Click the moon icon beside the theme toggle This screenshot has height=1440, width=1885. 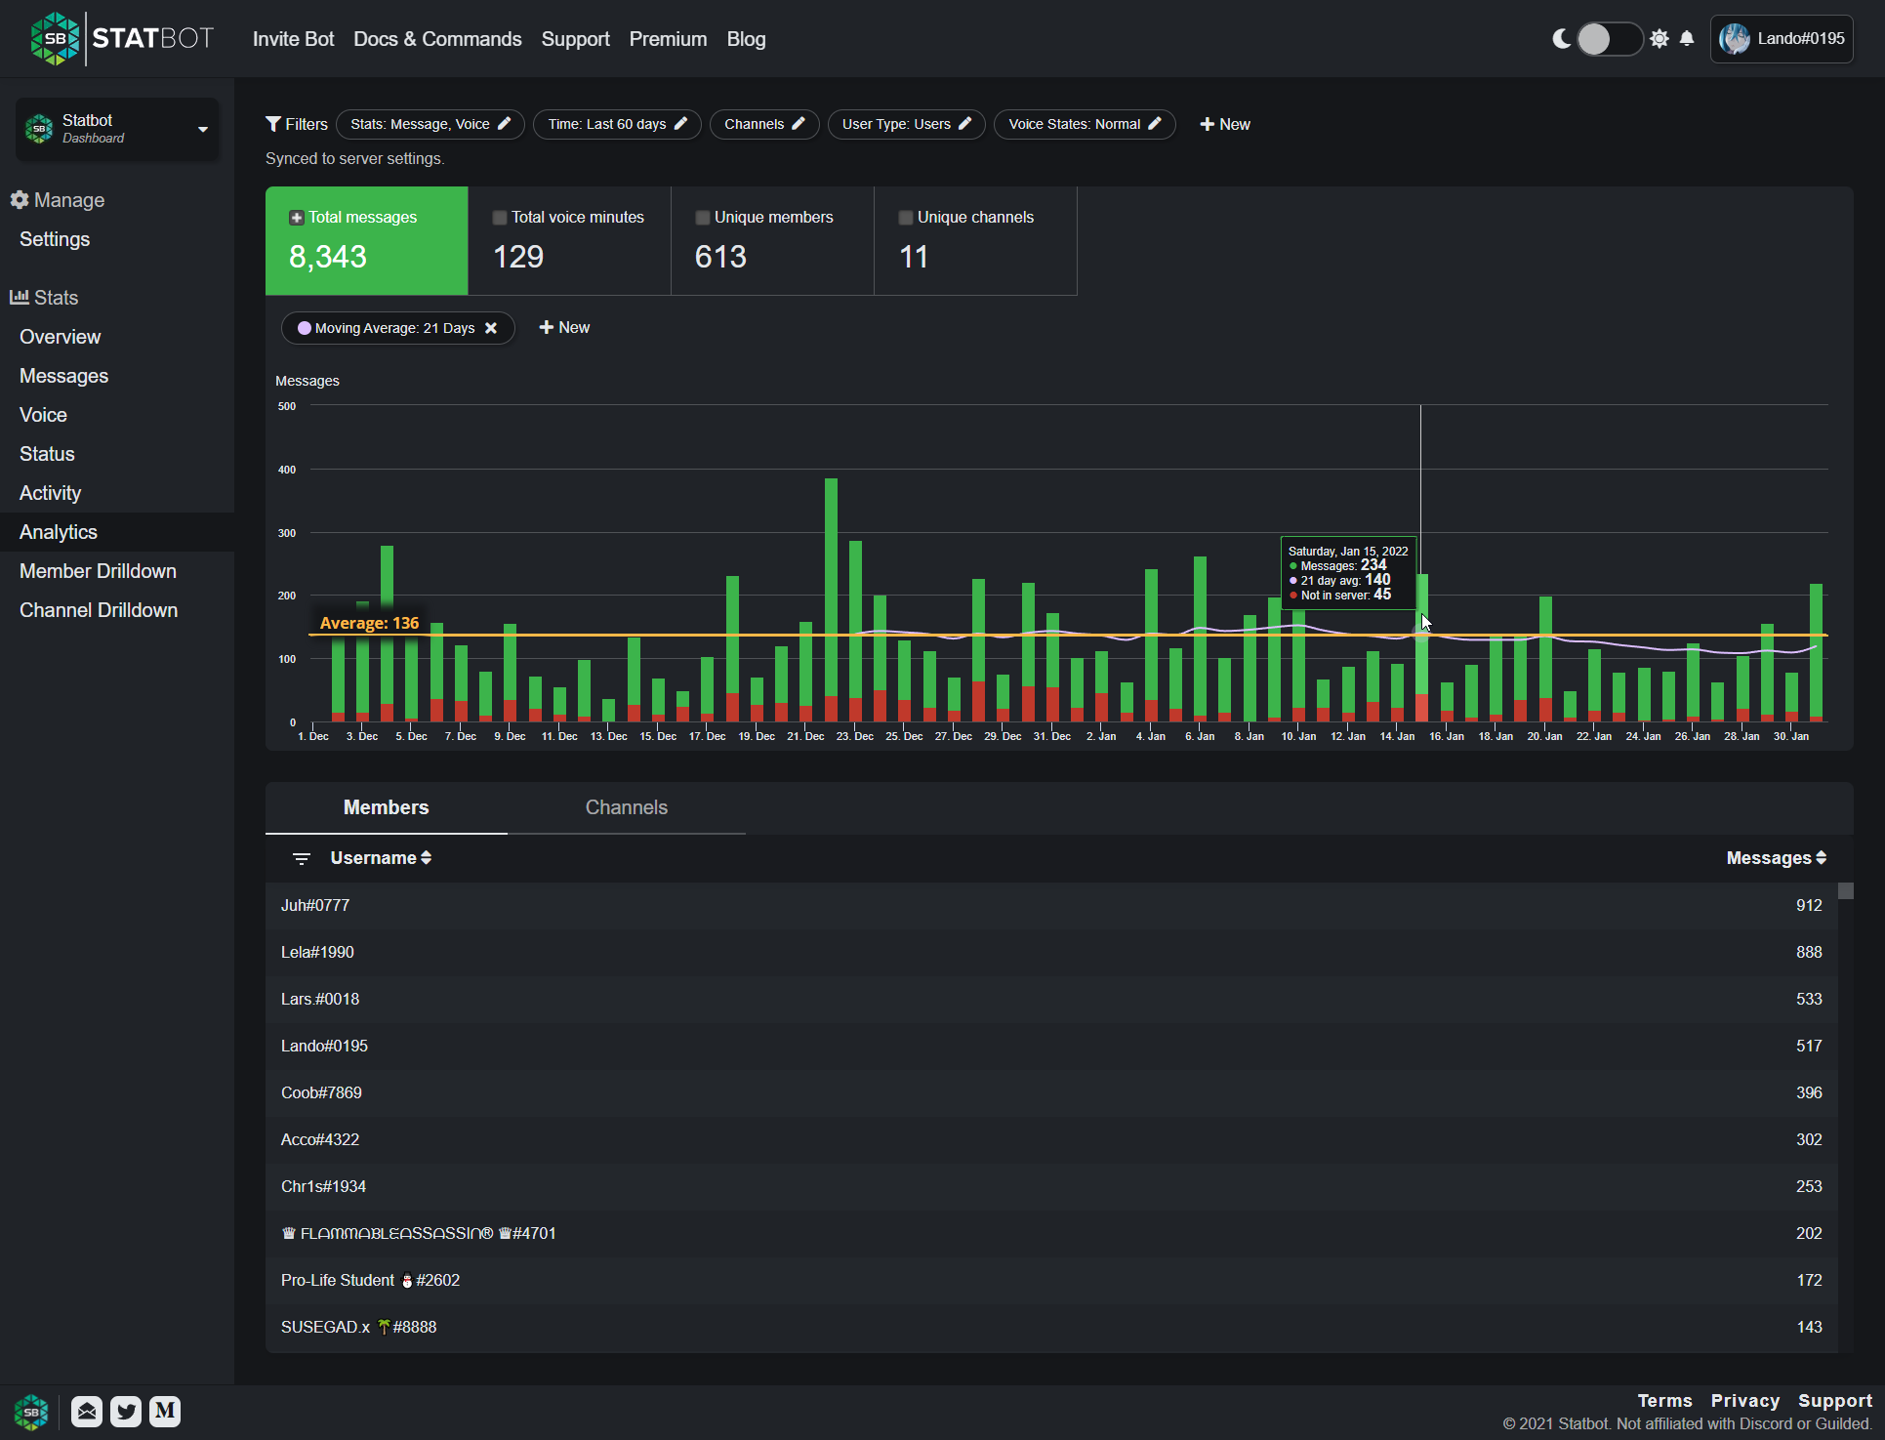pyautogui.click(x=1563, y=39)
